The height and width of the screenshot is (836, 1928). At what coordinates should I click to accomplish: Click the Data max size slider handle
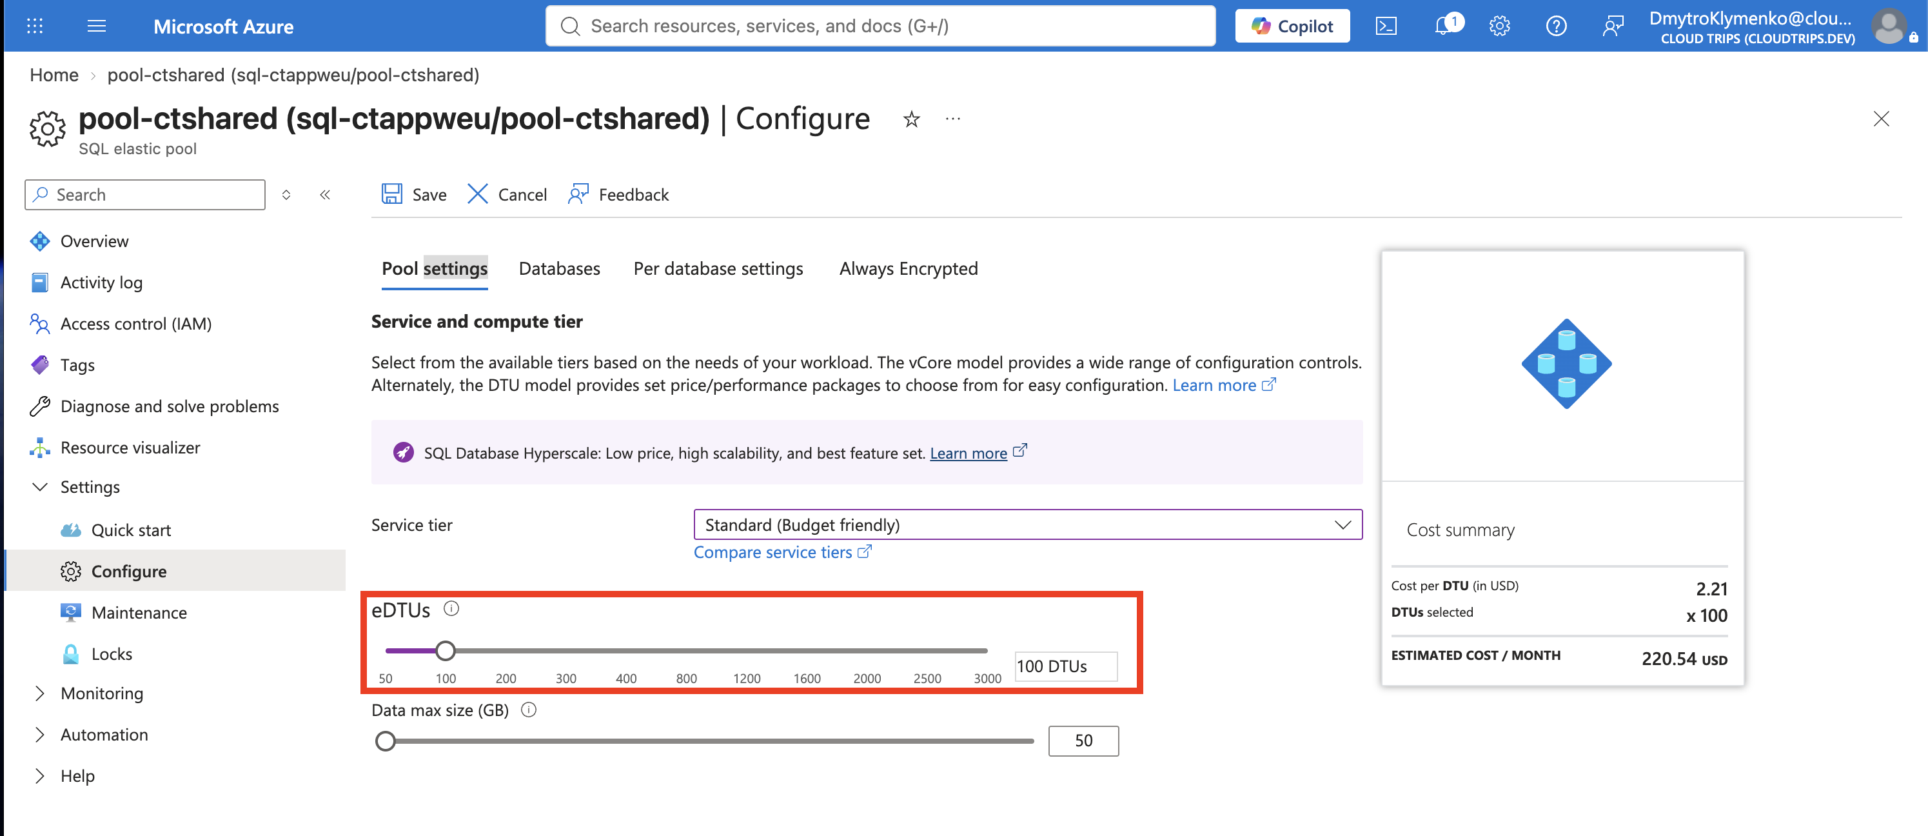coord(386,741)
